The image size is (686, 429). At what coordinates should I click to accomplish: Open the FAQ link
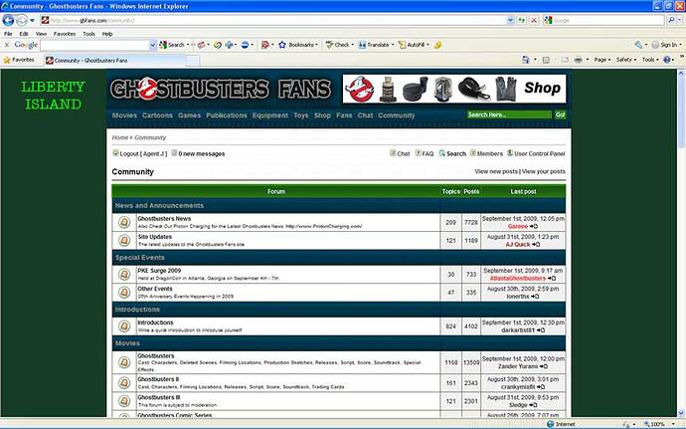pyautogui.click(x=425, y=154)
